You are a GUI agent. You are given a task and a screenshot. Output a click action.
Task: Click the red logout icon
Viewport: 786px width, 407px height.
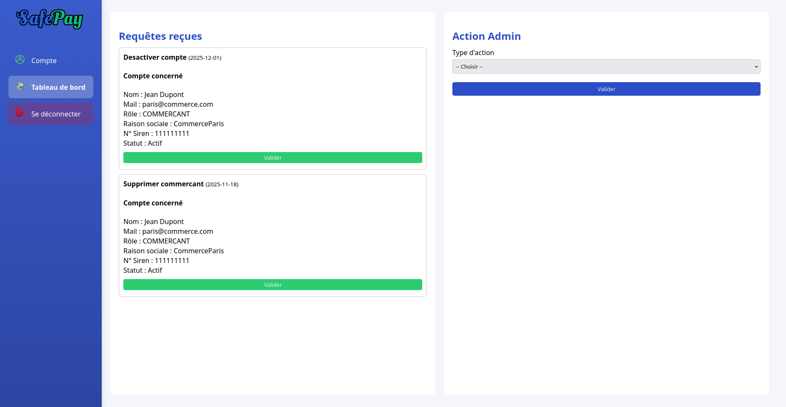click(x=20, y=113)
